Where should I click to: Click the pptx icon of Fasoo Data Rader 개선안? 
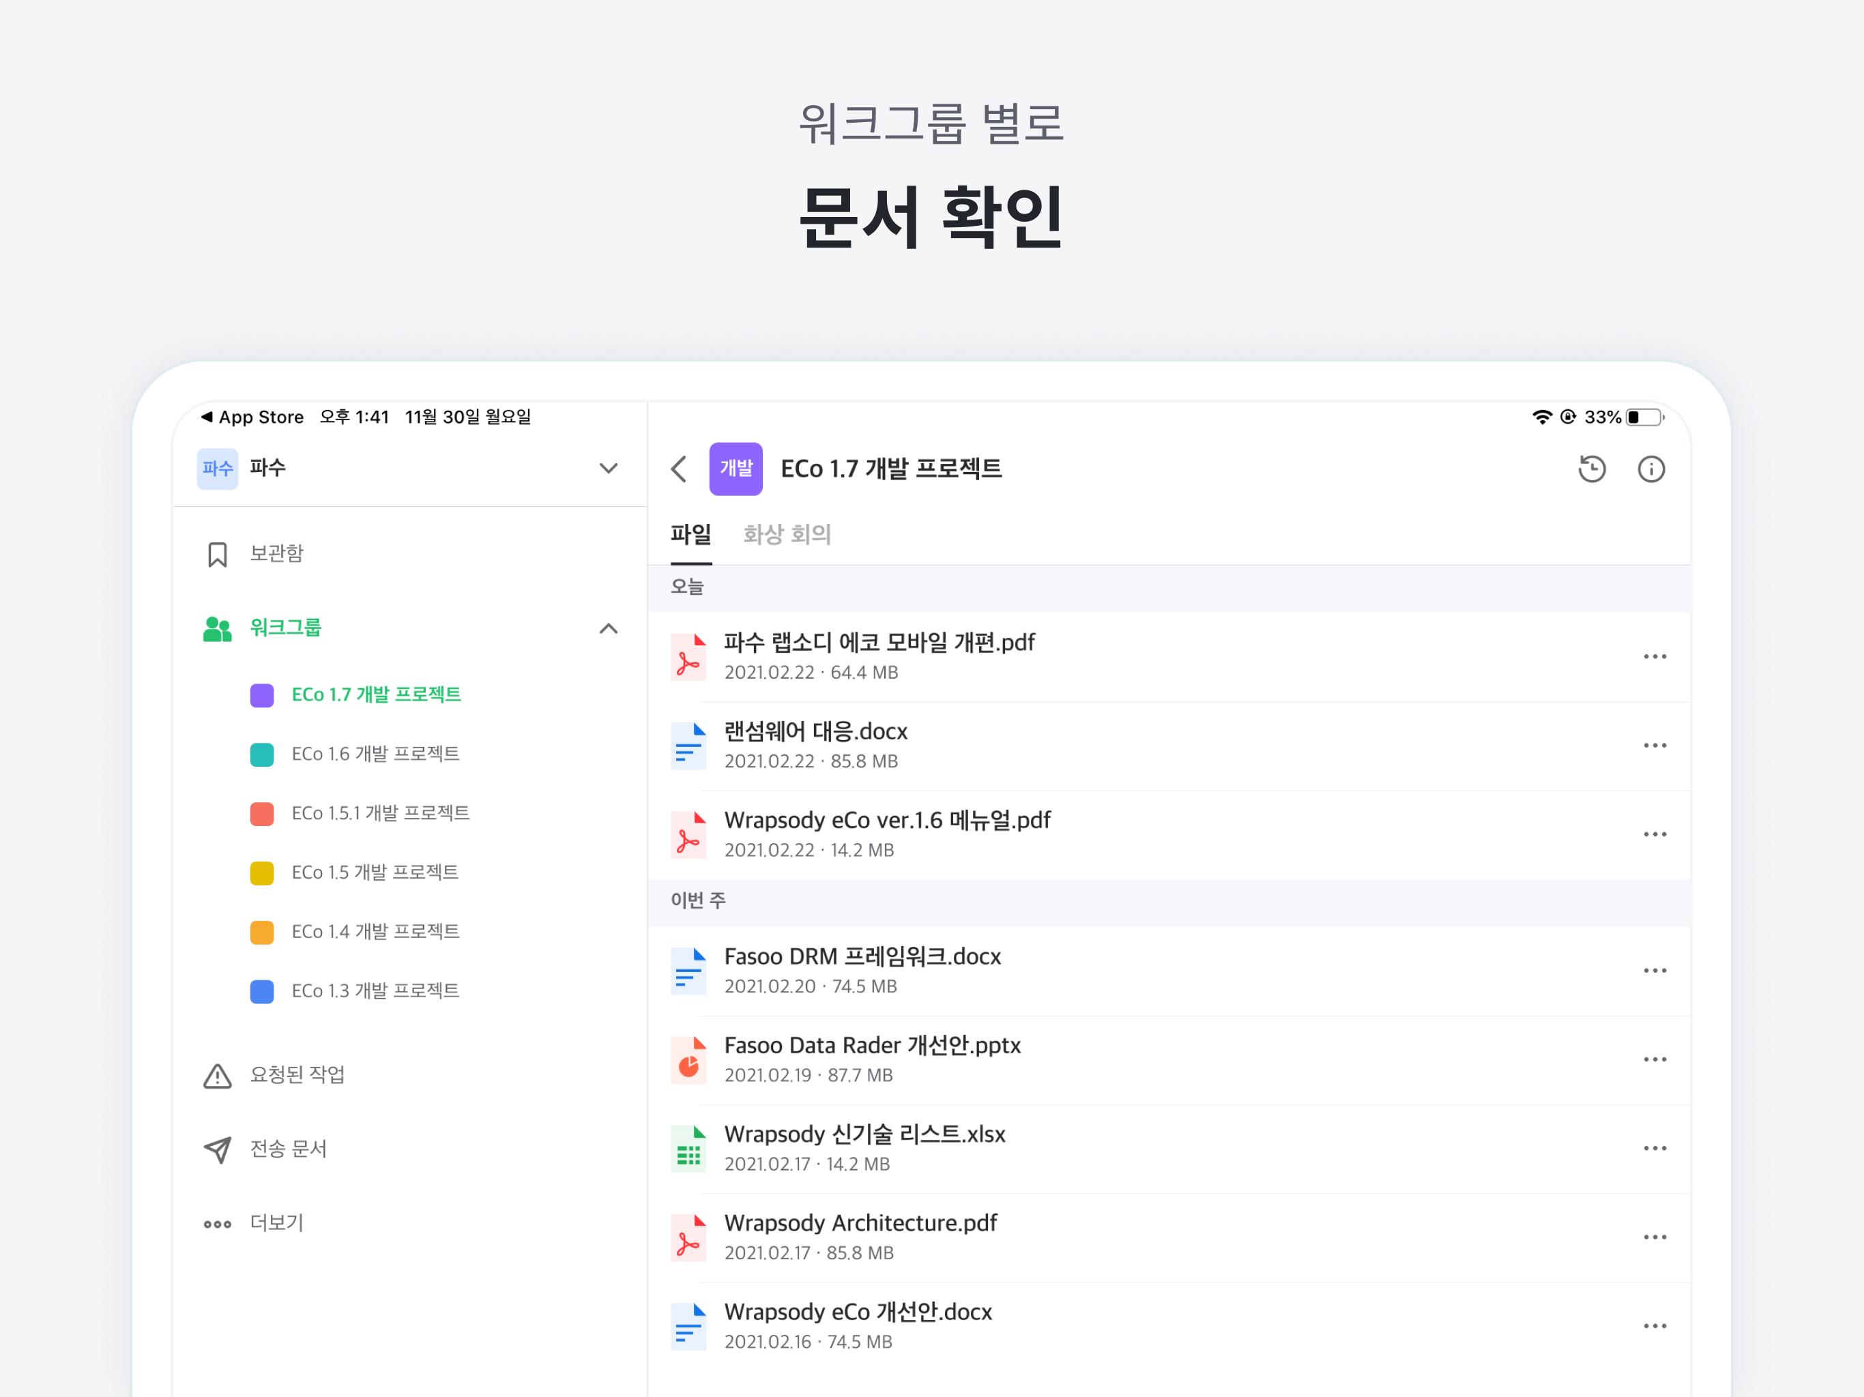(x=688, y=1059)
